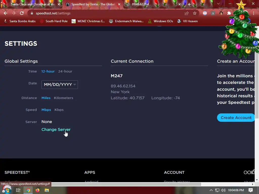Select the Speedtest by Ookla tab
The image size is (259, 194).
click(93, 4)
